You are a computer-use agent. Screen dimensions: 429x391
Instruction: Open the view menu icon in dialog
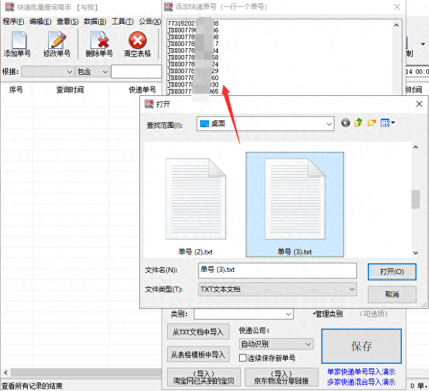click(388, 123)
